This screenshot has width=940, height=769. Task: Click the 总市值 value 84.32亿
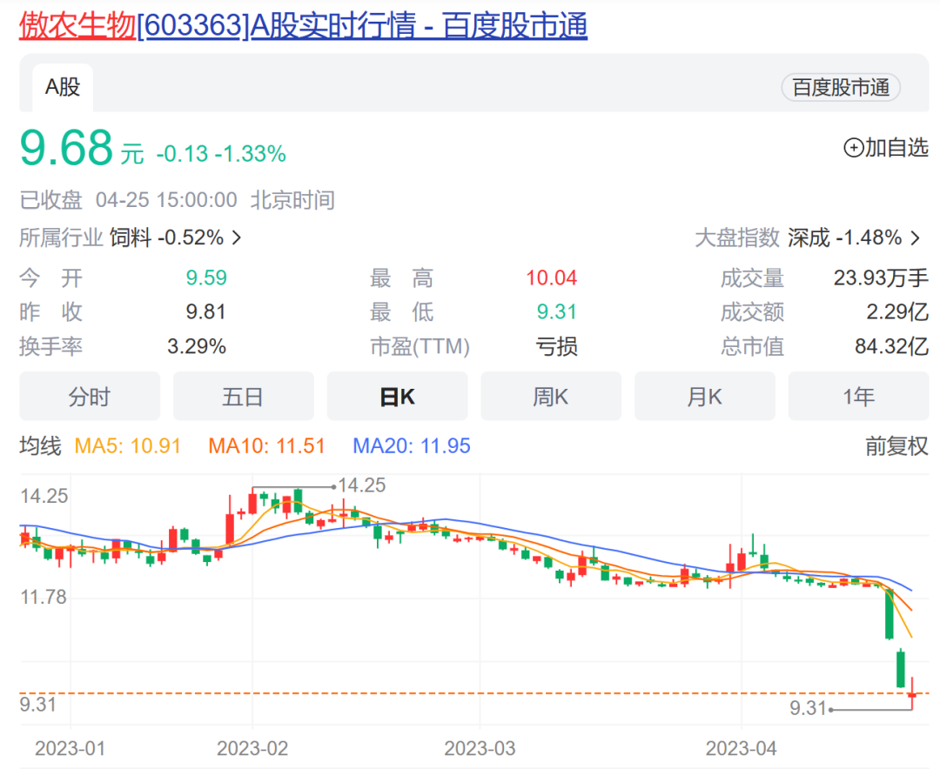coord(891,346)
